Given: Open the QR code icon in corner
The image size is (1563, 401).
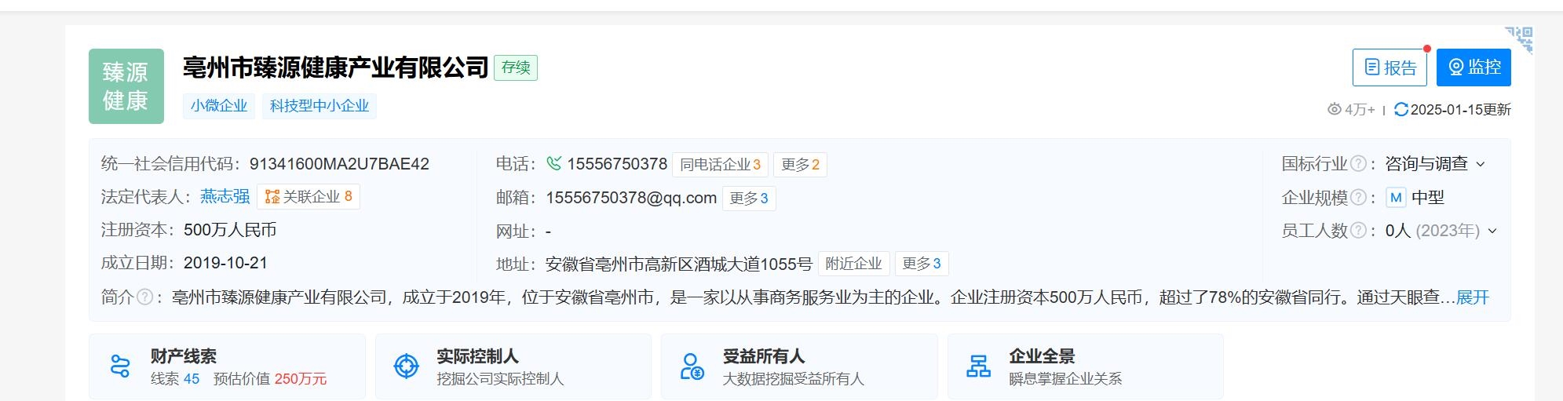Looking at the screenshot, I should 1520,39.
